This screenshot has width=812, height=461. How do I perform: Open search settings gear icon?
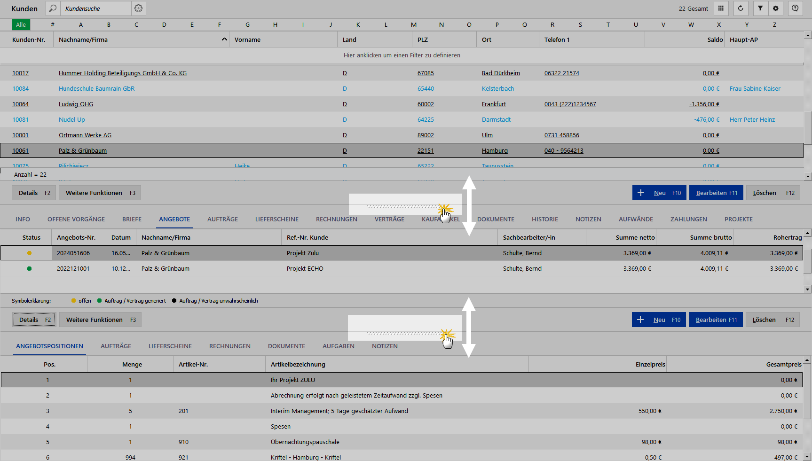(138, 8)
